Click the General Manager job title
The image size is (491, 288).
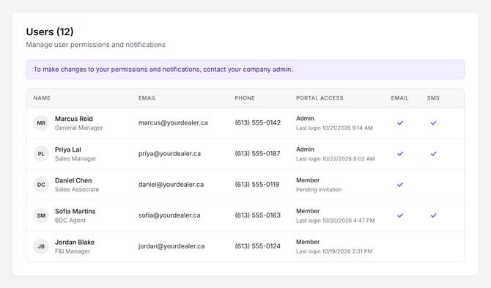(79, 128)
